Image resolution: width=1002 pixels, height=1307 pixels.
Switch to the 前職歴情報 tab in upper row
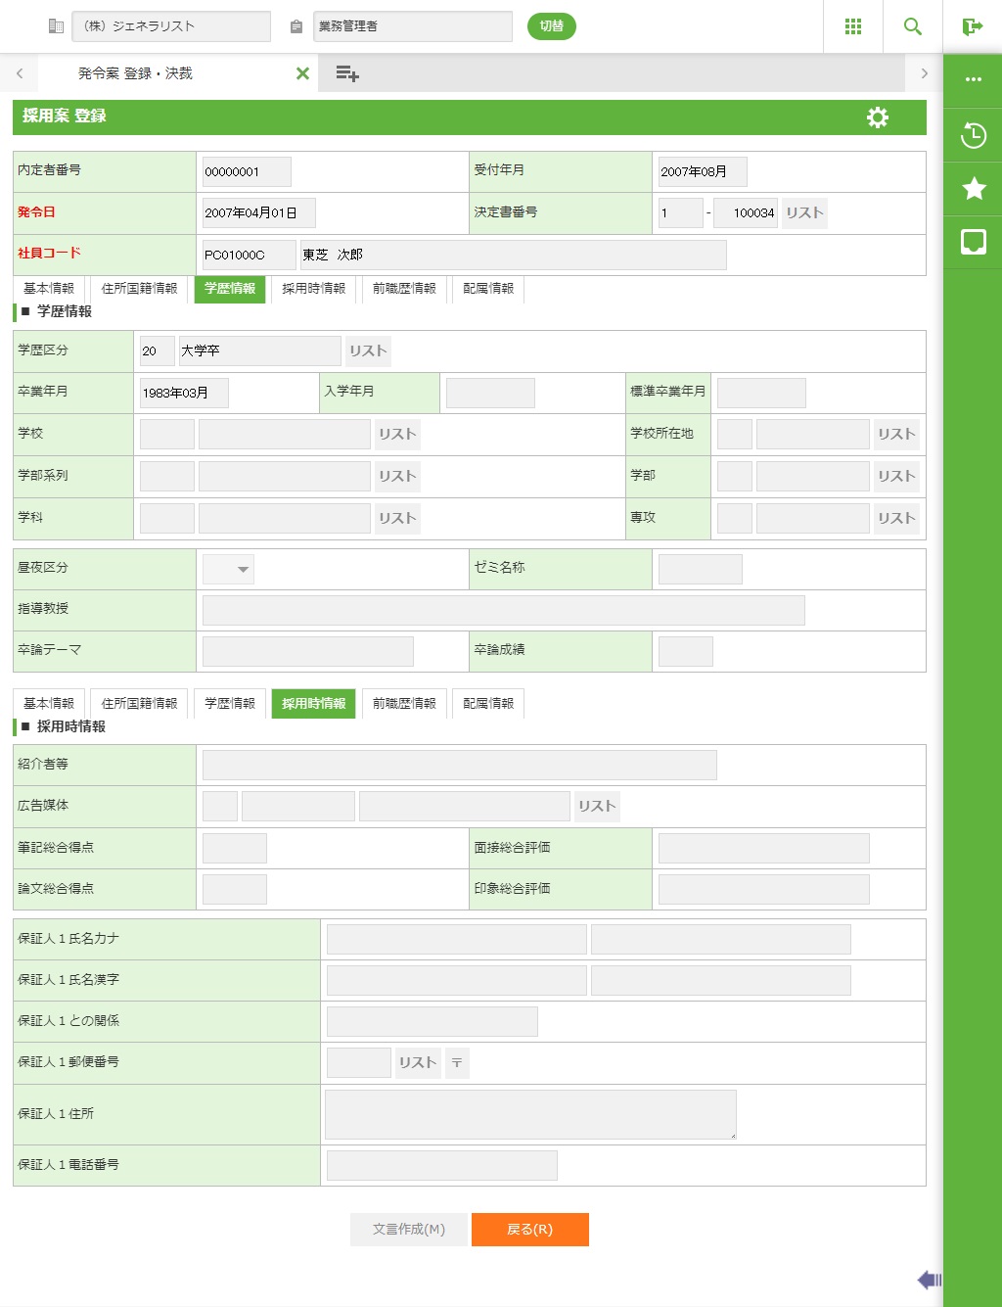pyautogui.click(x=404, y=289)
